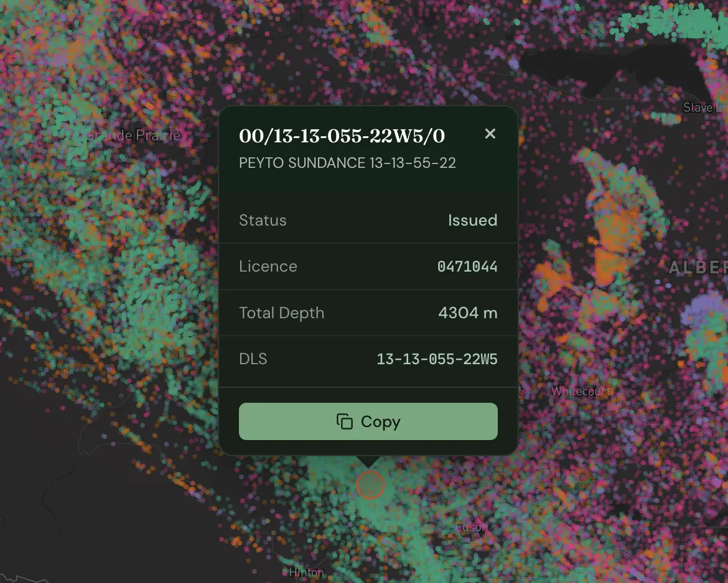Screen dimensions: 728x583
Task: Click the Total Depth value 4304 m
Action: 468,313
